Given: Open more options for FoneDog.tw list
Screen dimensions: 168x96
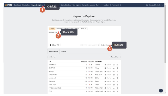Looking at the screenshot, I should point(117,85).
